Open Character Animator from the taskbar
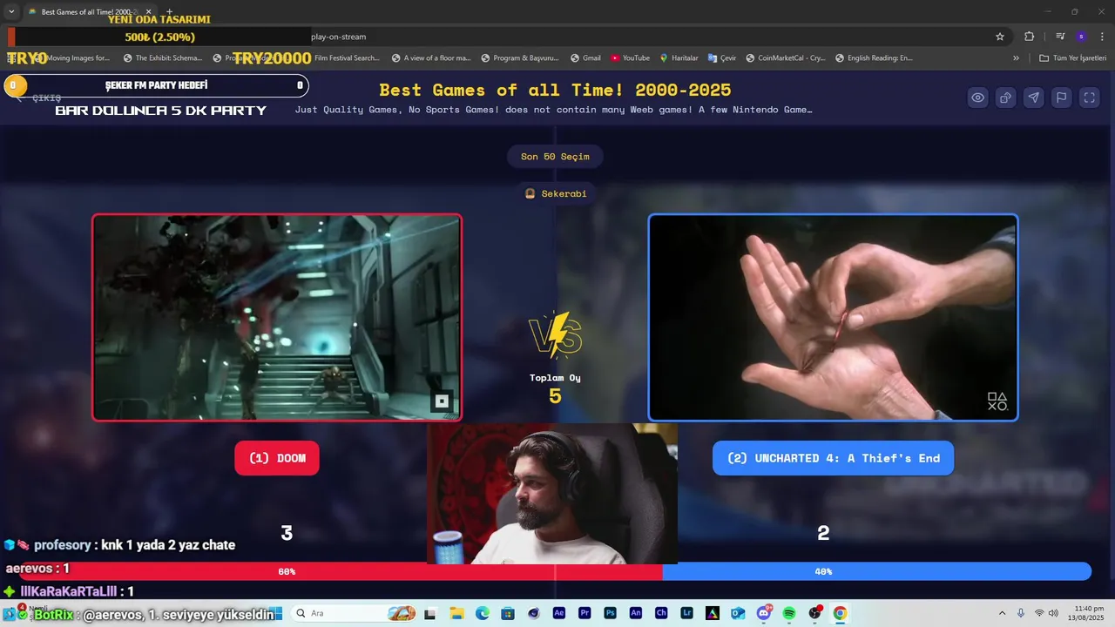 point(661,613)
